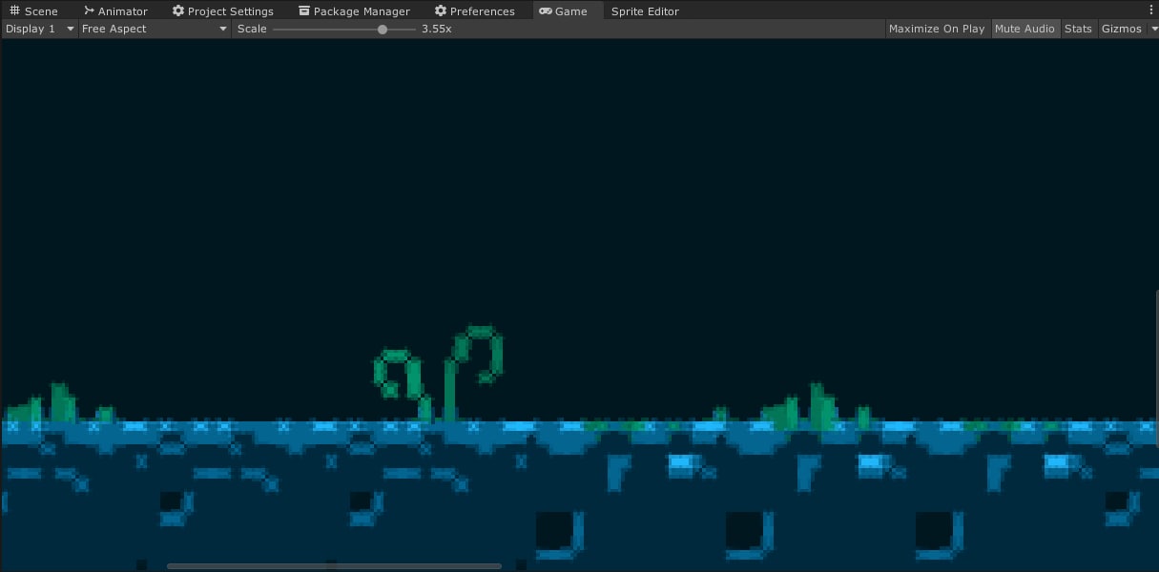Open the Gizmos dropdown arrow
Viewport: 1159px width, 572px height.
(1152, 30)
